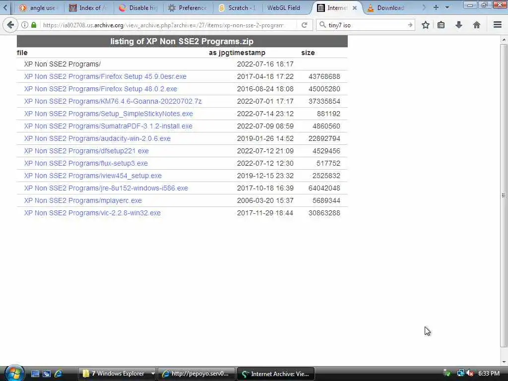Open Firefox Setup 48.0.2.exe link

[x=101, y=89]
